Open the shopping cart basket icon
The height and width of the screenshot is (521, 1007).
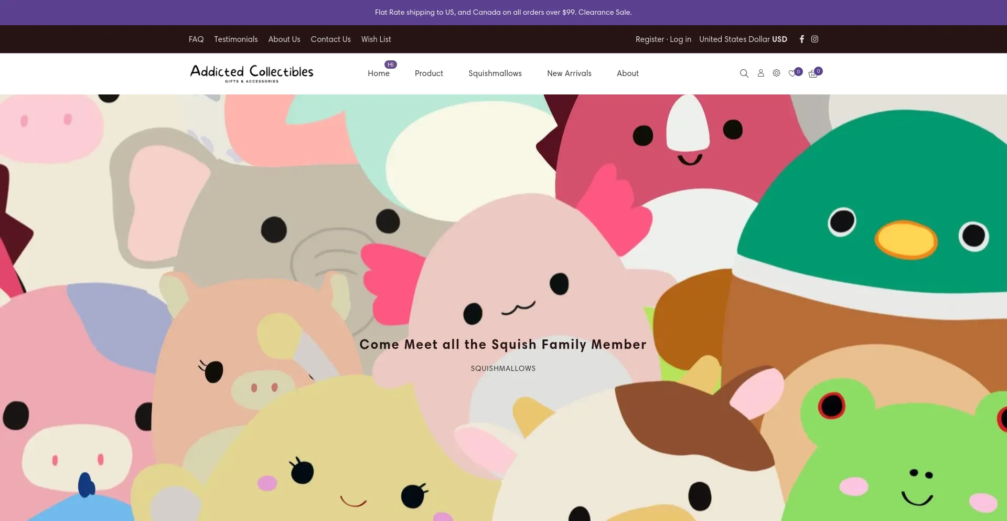coord(813,74)
